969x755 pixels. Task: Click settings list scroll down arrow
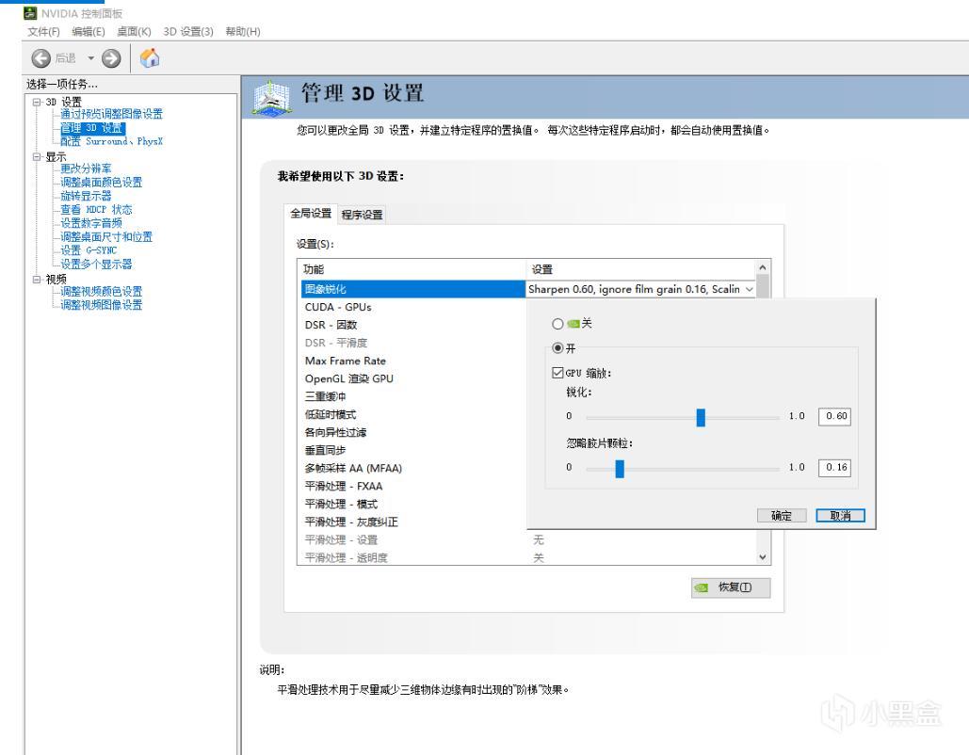click(763, 557)
